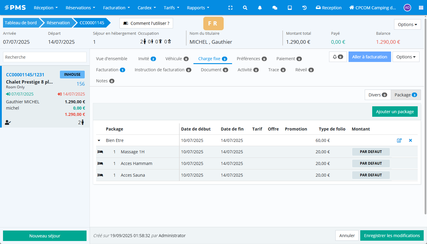Click PAR DEFAUT for Massage 1H

(x=371, y=152)
